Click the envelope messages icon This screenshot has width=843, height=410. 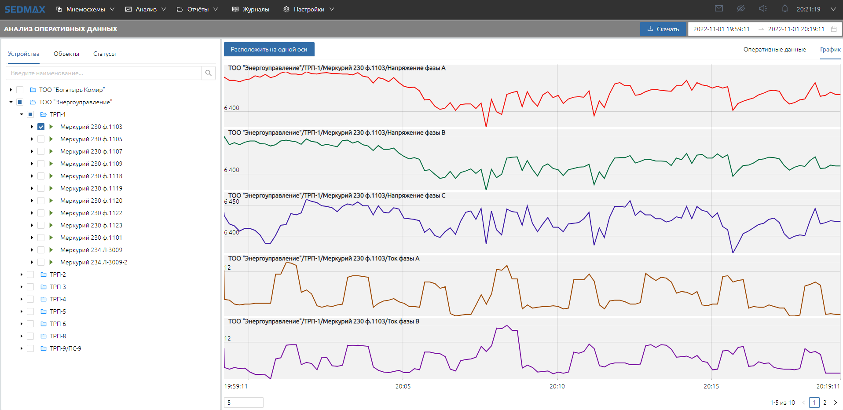pyautogui.click(x=719, y=9)
